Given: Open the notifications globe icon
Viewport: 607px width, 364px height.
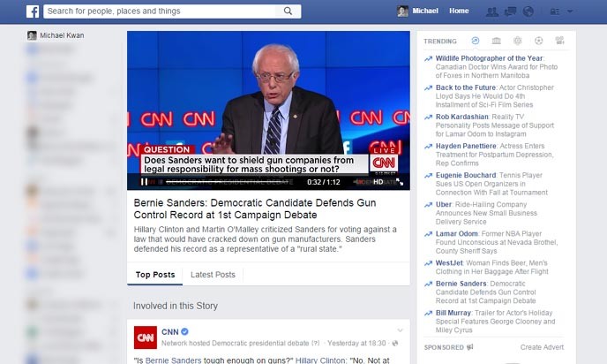Looking at the screenshot, I should tap(528, 11).
